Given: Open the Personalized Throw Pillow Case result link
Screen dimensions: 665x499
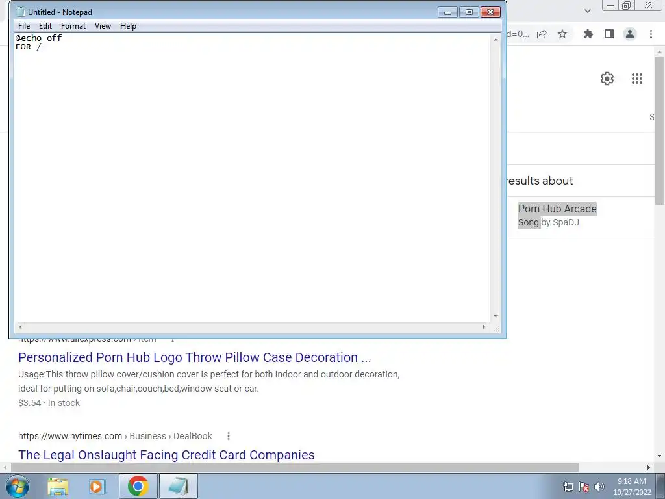Looking at the screenshot, I should (195, 357).
